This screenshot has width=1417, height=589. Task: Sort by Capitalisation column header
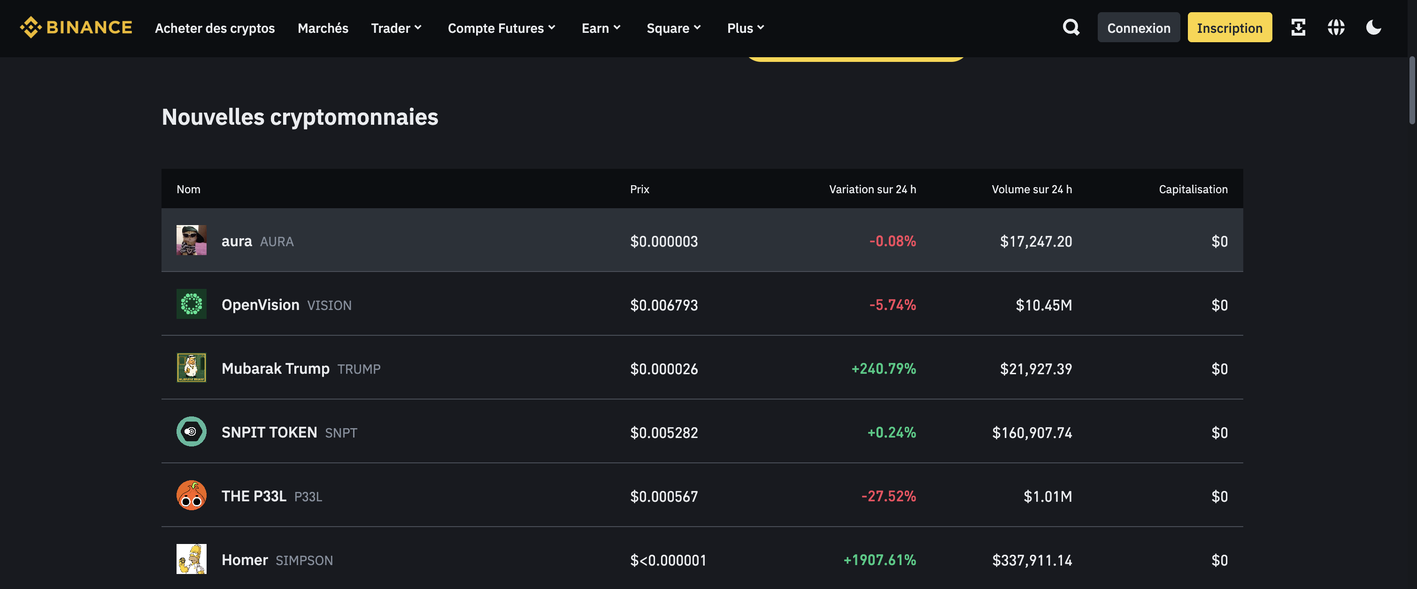[x=1193, y=189]
